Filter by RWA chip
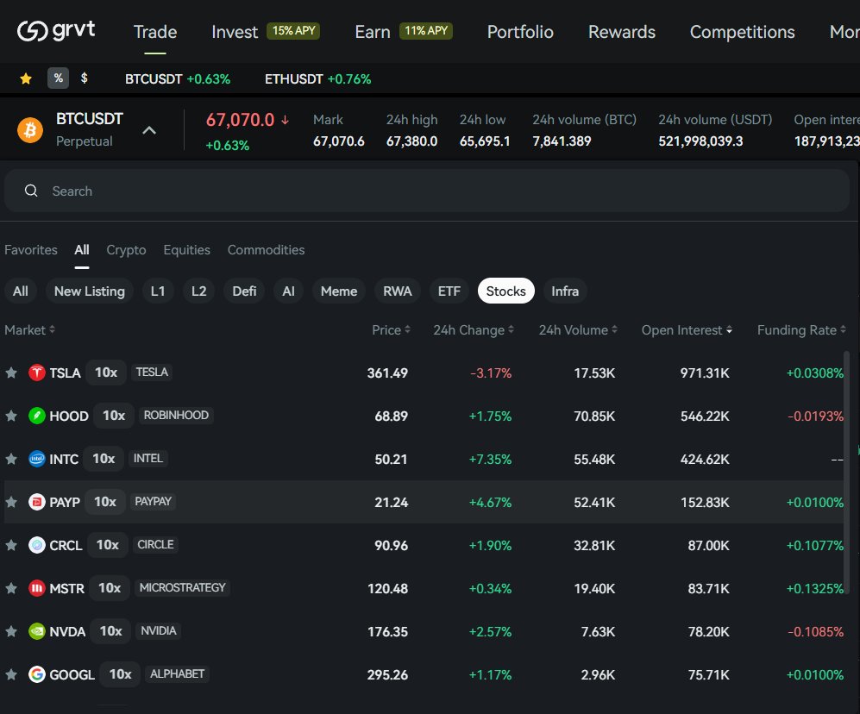This screenshot has height=714, width=860. click(x=397, y=291)
